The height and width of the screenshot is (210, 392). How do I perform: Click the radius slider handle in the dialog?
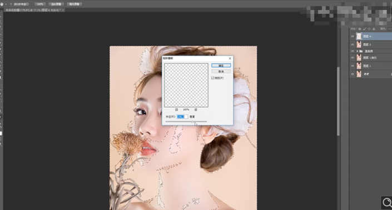192,122
